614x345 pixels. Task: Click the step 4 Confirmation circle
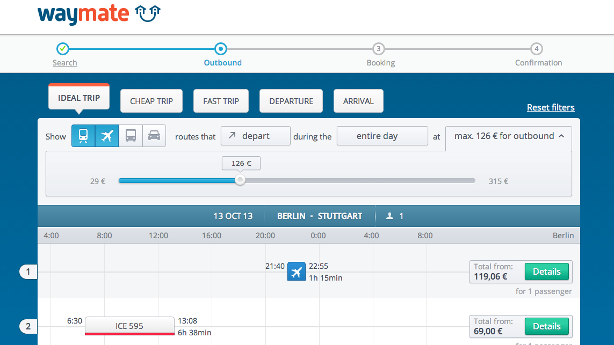pyautogui.click(x=537, y=48)
